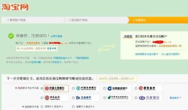Select the radio button beside 招商银行
The width and height of the screenshot is (188, 110).
pos(136,88)
